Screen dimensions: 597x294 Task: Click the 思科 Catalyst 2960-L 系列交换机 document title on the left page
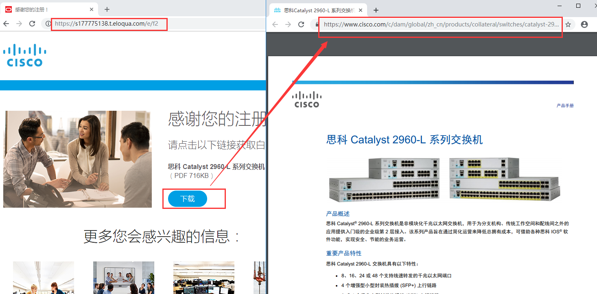[x=216, y=167]
